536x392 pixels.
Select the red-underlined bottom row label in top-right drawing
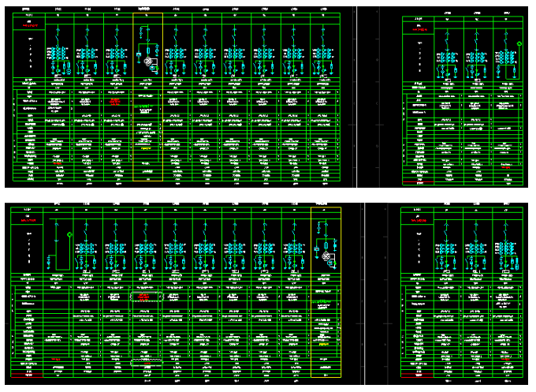[x=419, y=183]
